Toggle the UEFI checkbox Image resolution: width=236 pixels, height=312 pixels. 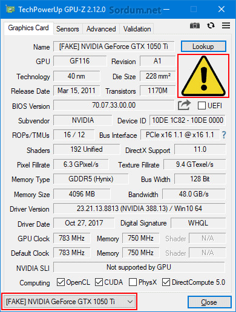point(202,105)
